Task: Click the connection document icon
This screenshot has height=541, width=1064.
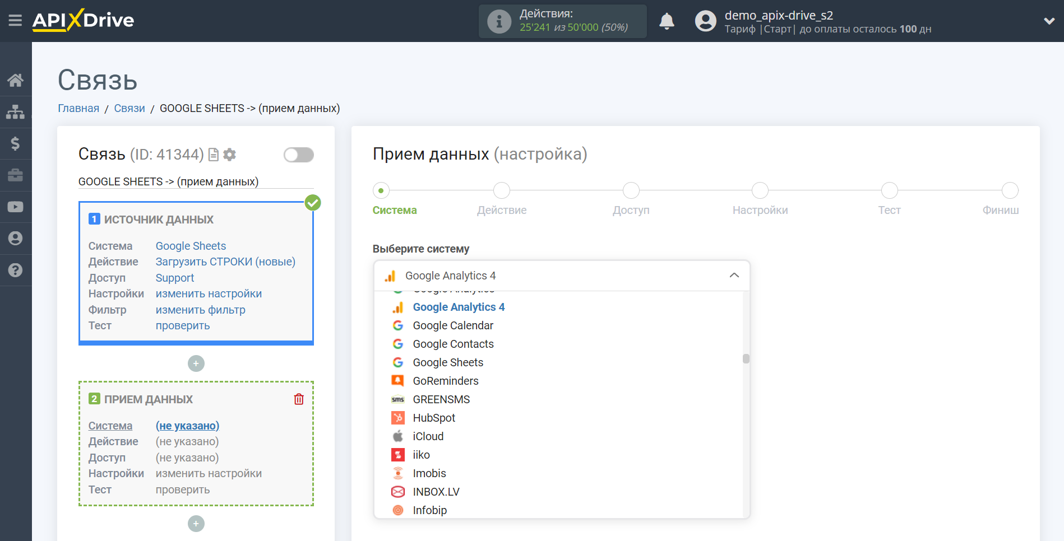Action: coord(214,155)
